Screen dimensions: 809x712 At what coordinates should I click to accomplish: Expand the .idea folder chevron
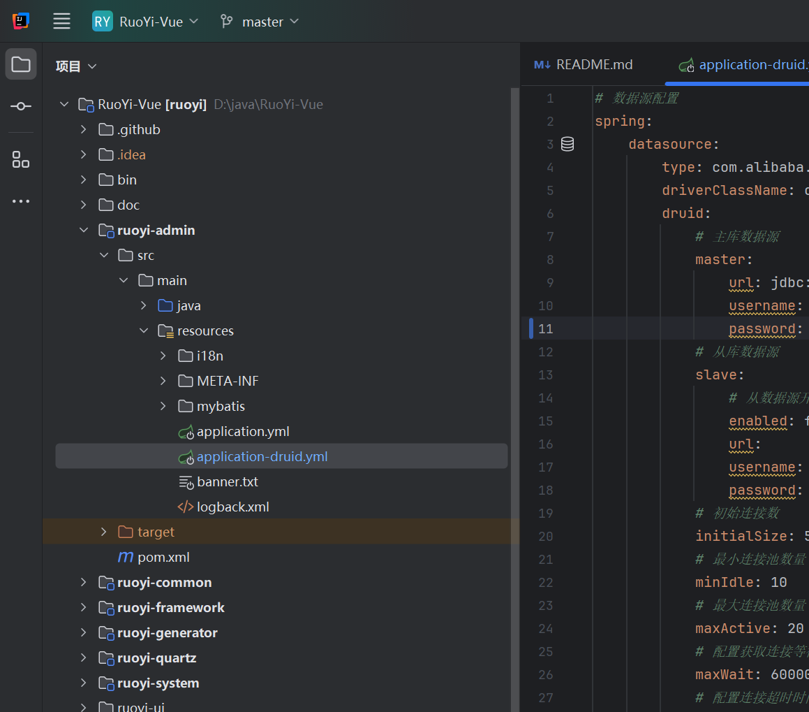pyautogui.click(x=84, y=154)
